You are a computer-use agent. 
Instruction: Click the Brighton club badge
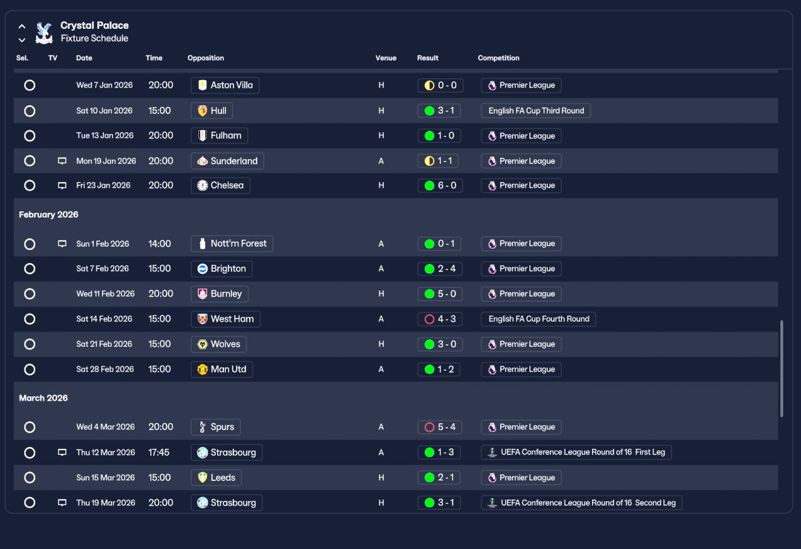pyautogui.click(x=202, y=269)
